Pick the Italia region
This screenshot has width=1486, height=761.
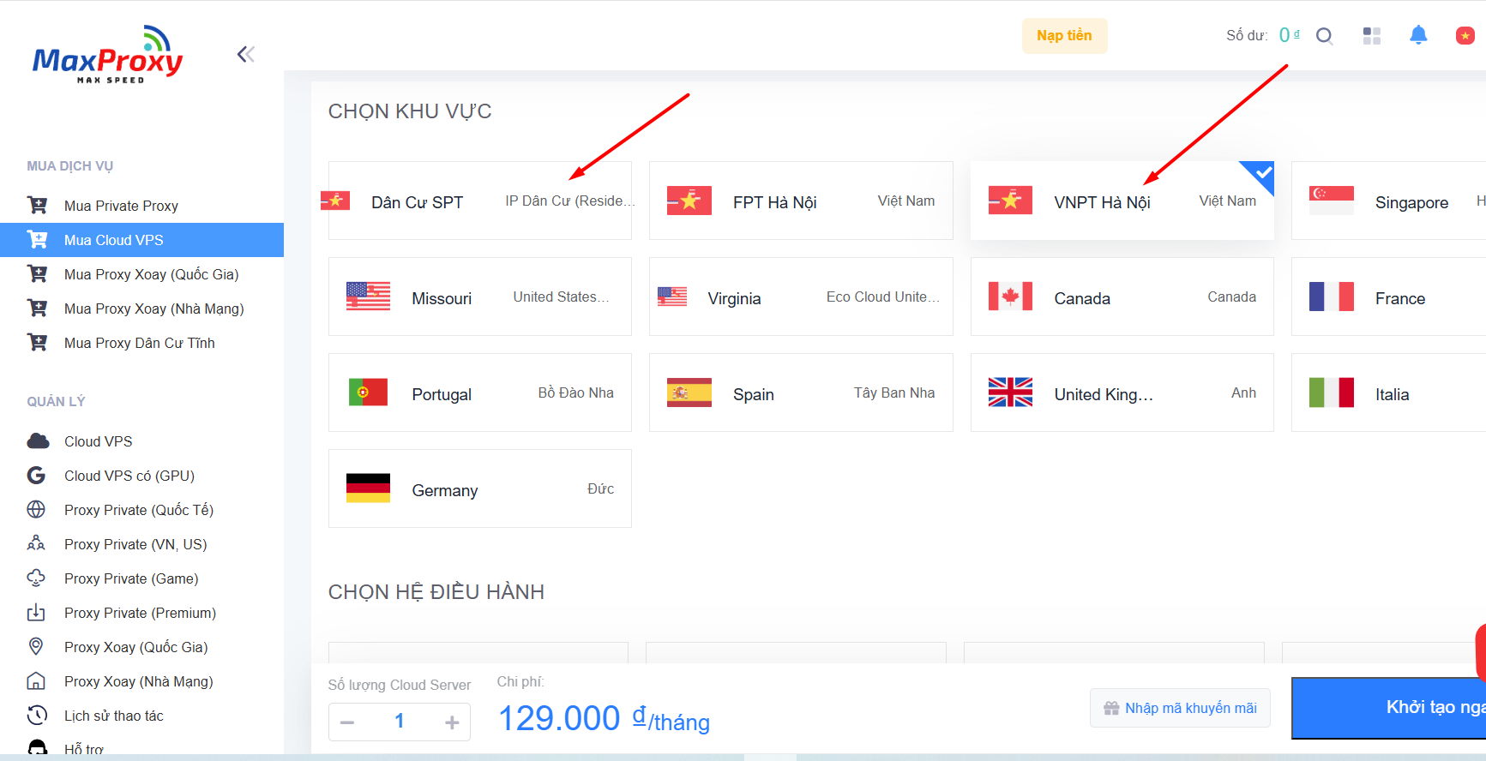[x=1389, y=392]
